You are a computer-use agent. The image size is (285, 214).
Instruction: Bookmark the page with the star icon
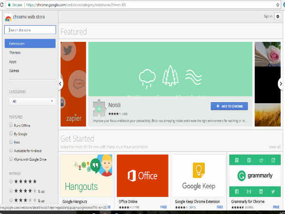[277, 5]
